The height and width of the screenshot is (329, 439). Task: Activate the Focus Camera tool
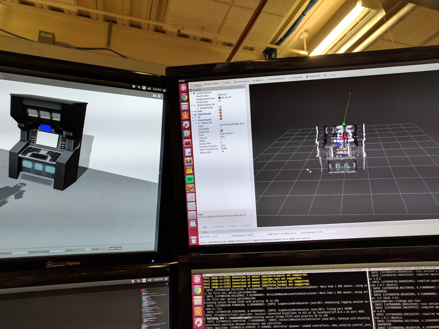tap(241, 81)
